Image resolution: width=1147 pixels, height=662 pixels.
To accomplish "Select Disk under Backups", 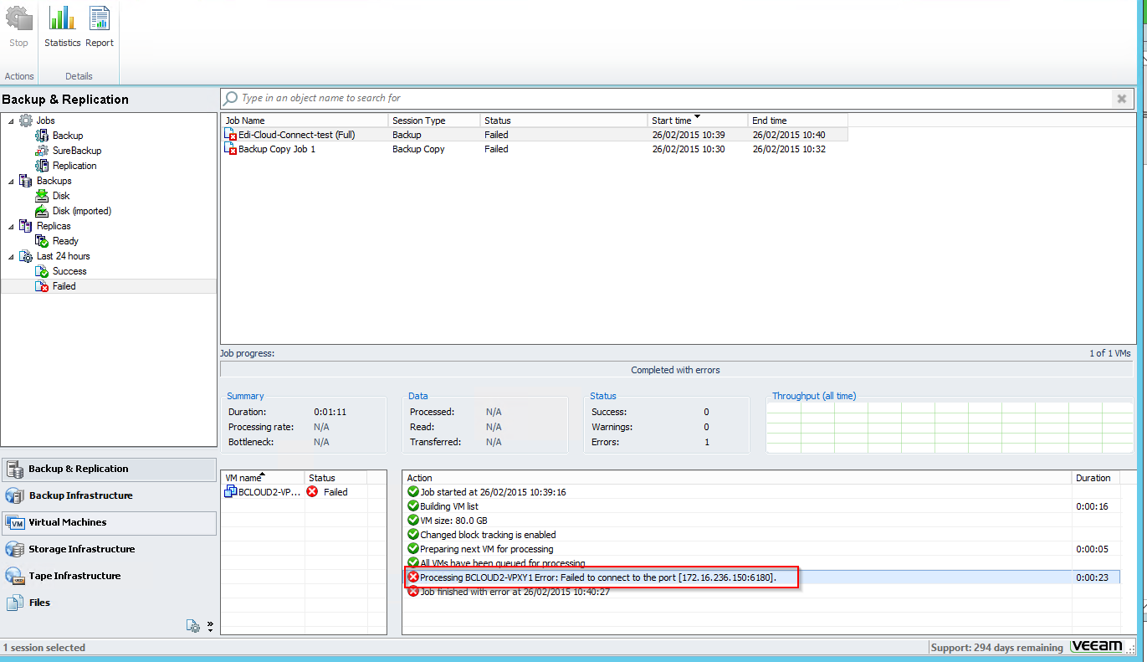I will coord(61,196).
